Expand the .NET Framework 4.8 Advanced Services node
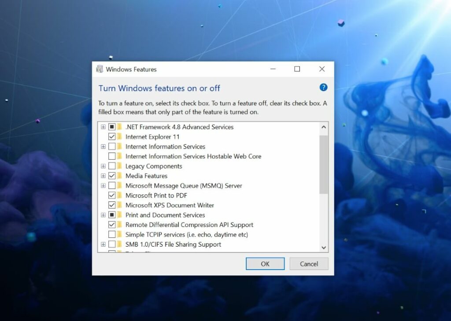This screenshot has height=321, width=451. pyautogui.click(x=103, y=127)
